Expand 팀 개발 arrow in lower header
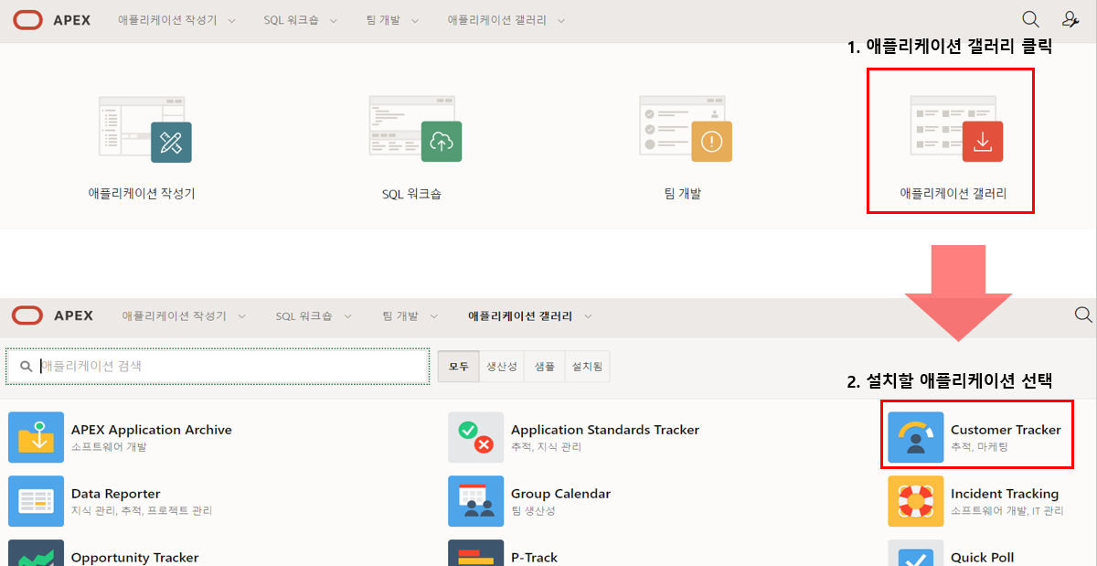The image size is (1097, 566). [433, 316]
